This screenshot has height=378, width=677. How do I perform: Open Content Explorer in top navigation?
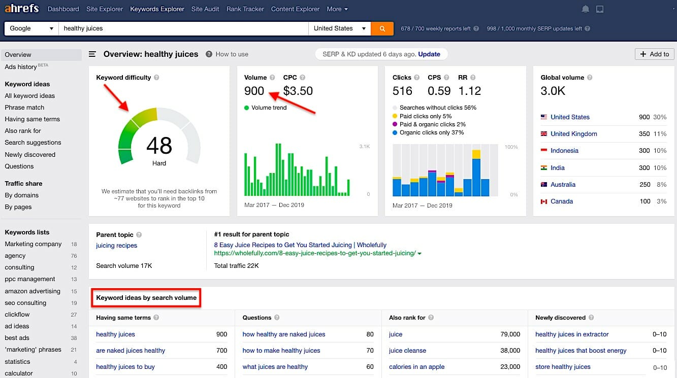[x=296, y=9]
